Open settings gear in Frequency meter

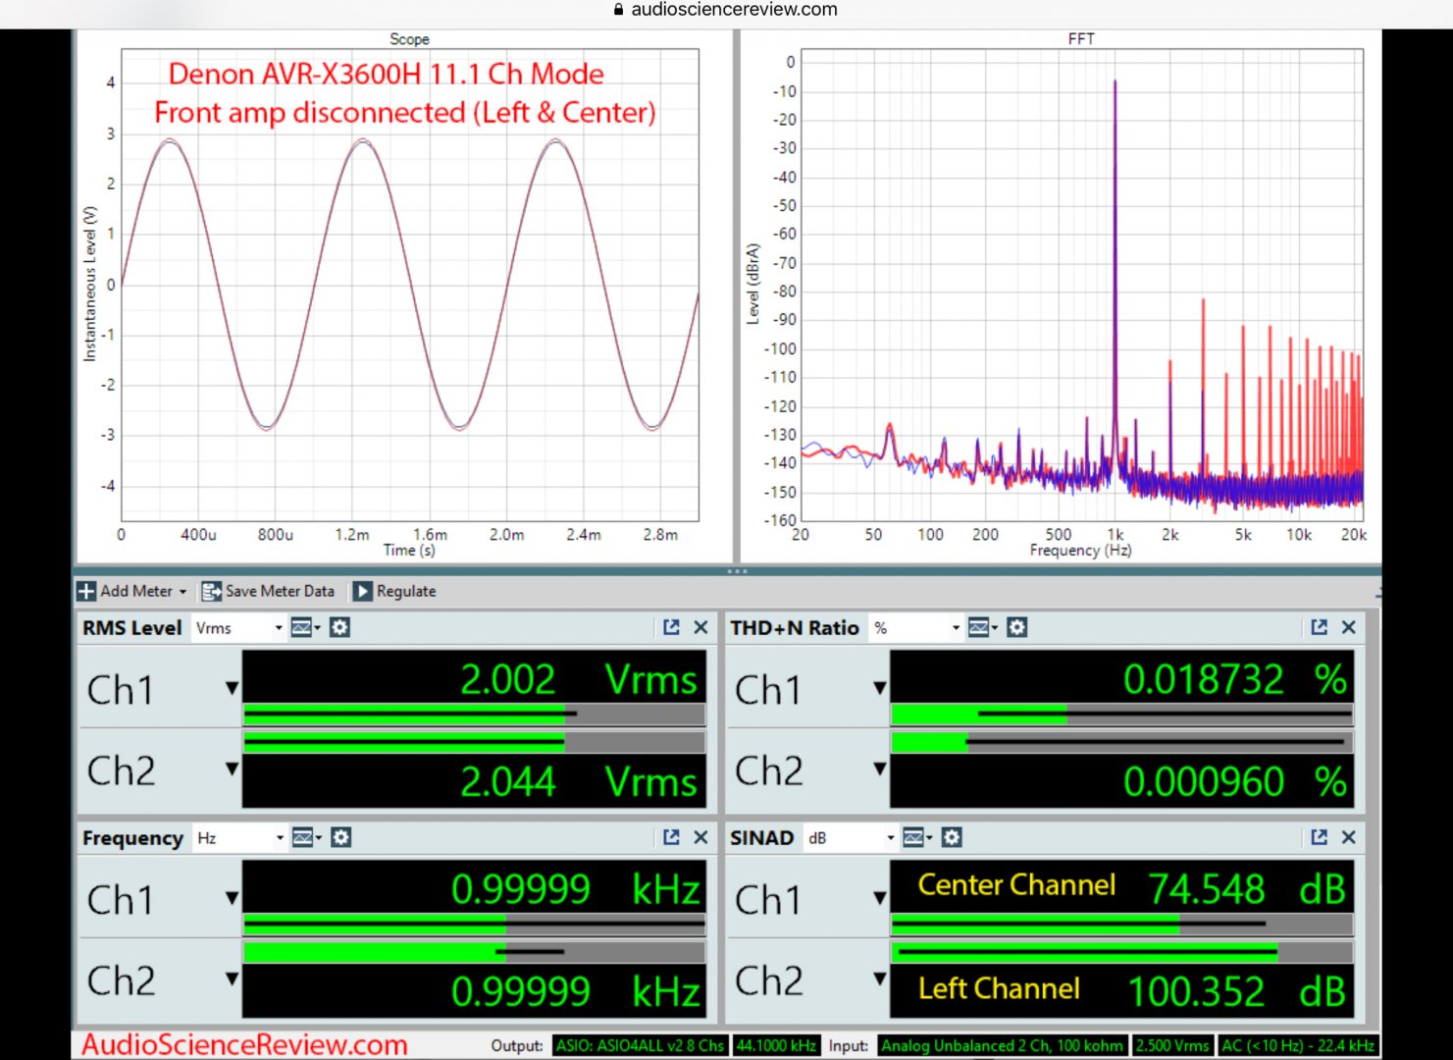[340, 837]
